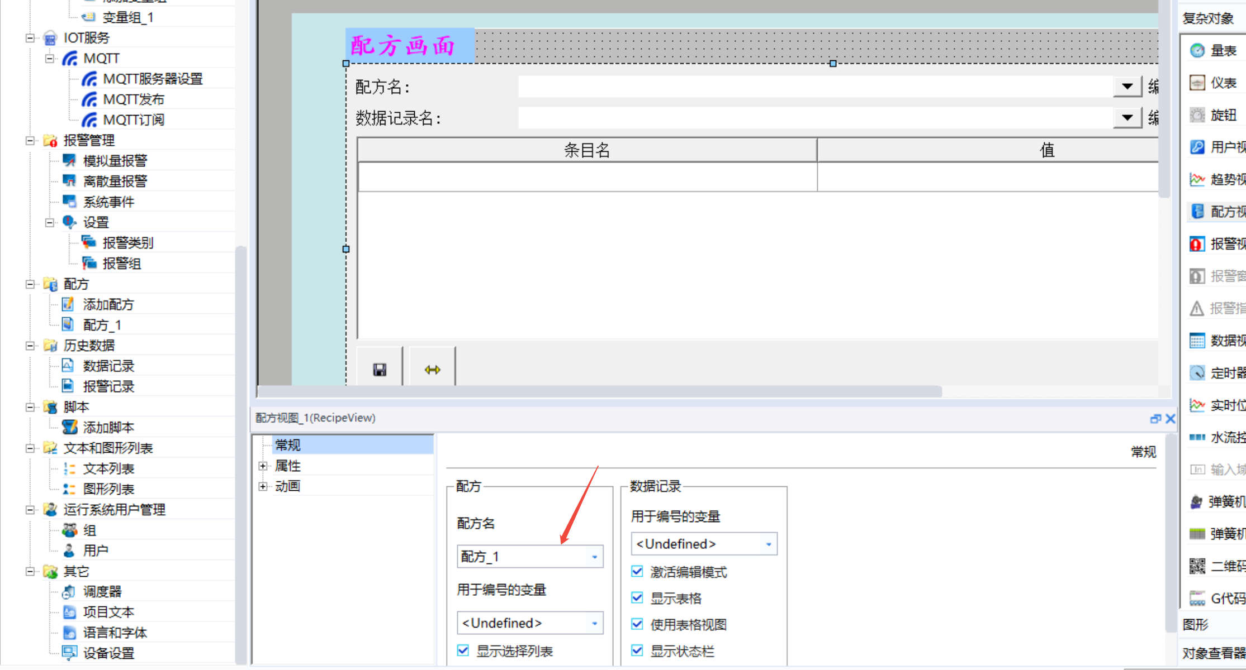
Task: Open 语言和字体 settings
Action: click(x=115, y=633)
